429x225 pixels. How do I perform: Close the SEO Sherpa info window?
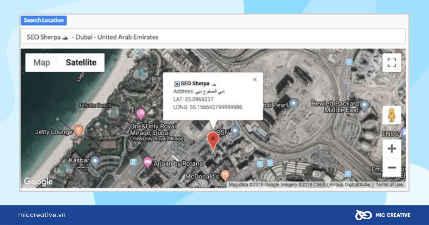tap(255, 80)
